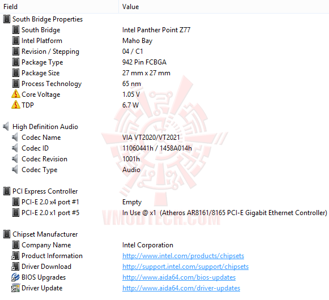Click the Field column header
This screenshot has height=300, width=329.
[59, 7]
